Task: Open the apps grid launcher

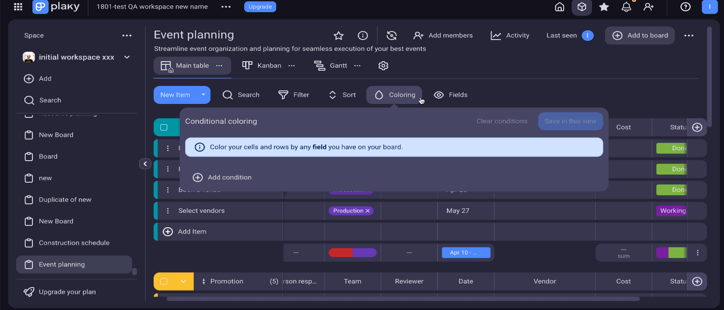Action: point(18,7)
